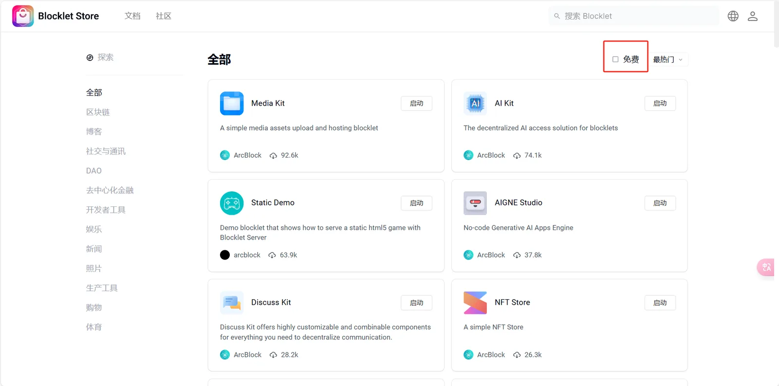Select the 照片 category
The height and width of the screenshot is (386, 779).
(x=94, y=268)
